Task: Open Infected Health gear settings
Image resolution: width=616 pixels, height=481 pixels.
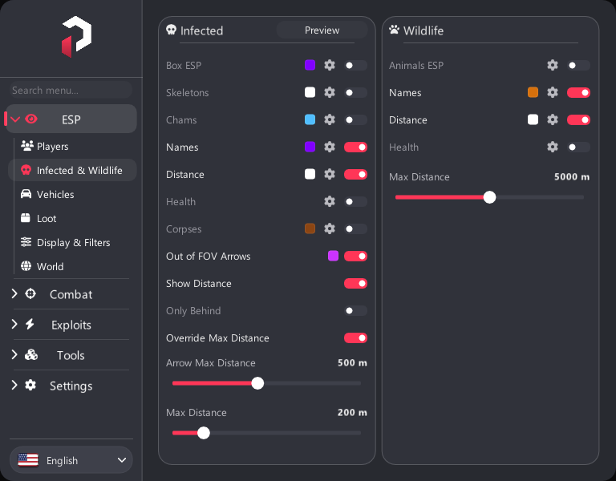Action: (x=329, y=201)
